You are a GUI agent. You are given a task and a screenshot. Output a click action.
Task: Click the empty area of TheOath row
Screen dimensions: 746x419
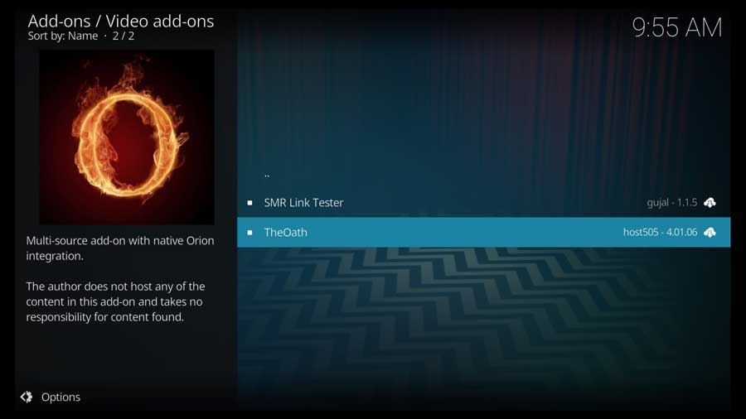coord(464,233)
